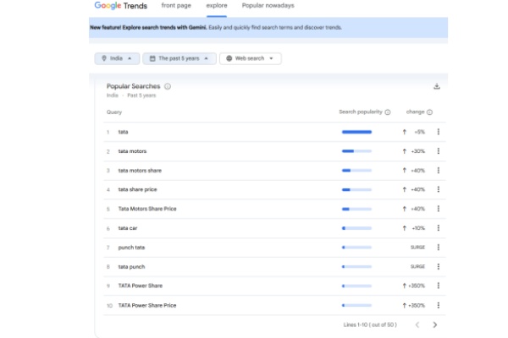Select the tata motors query
This screenshot has width=508, height=338.
tap(132, 151)
